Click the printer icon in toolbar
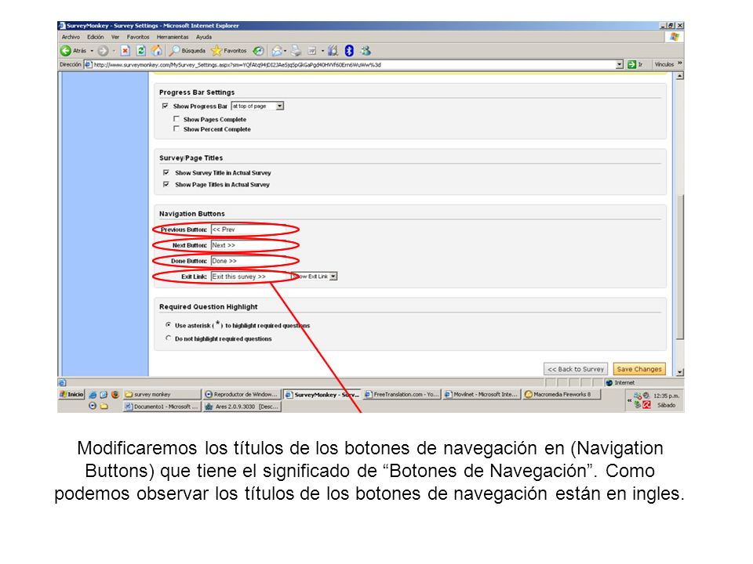This screenshot has height=564, width=753. tap(296, 51)
